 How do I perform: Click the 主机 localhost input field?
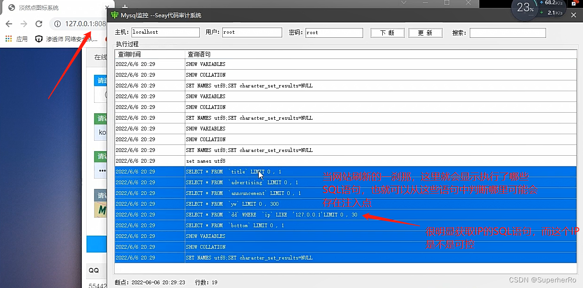[x=165, y=32]
